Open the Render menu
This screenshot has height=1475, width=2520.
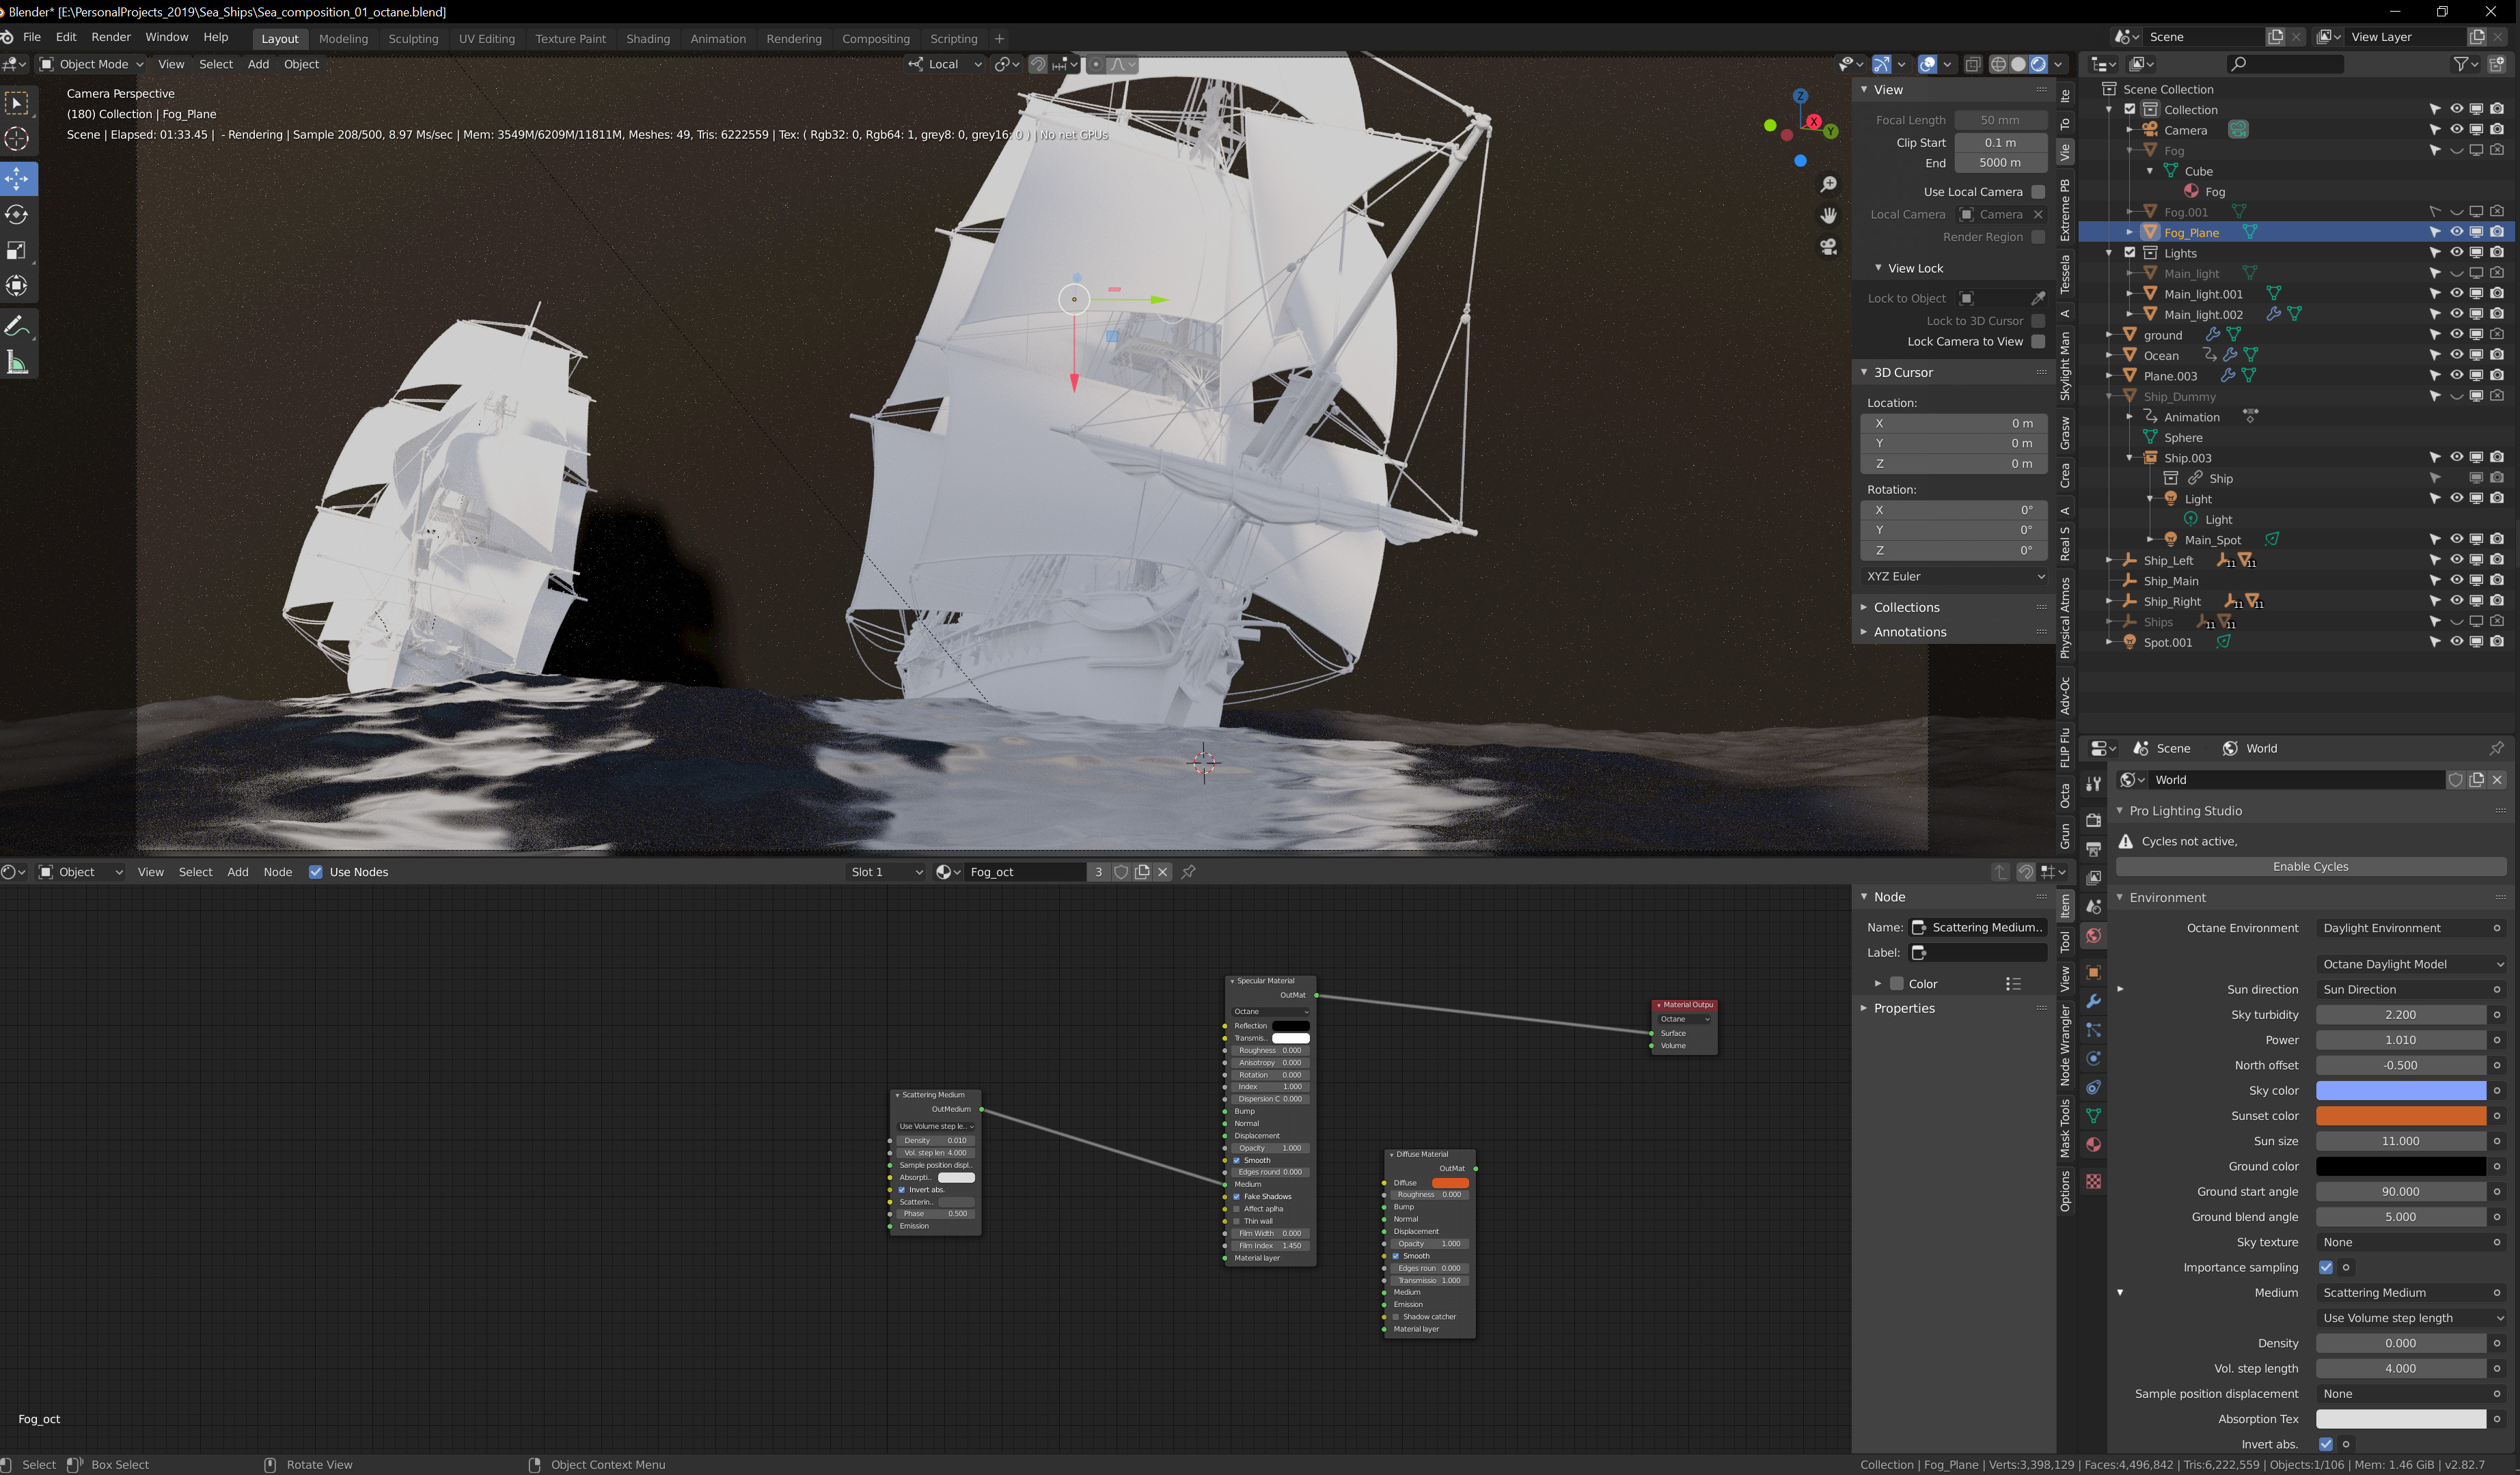[x=111, y=37]
